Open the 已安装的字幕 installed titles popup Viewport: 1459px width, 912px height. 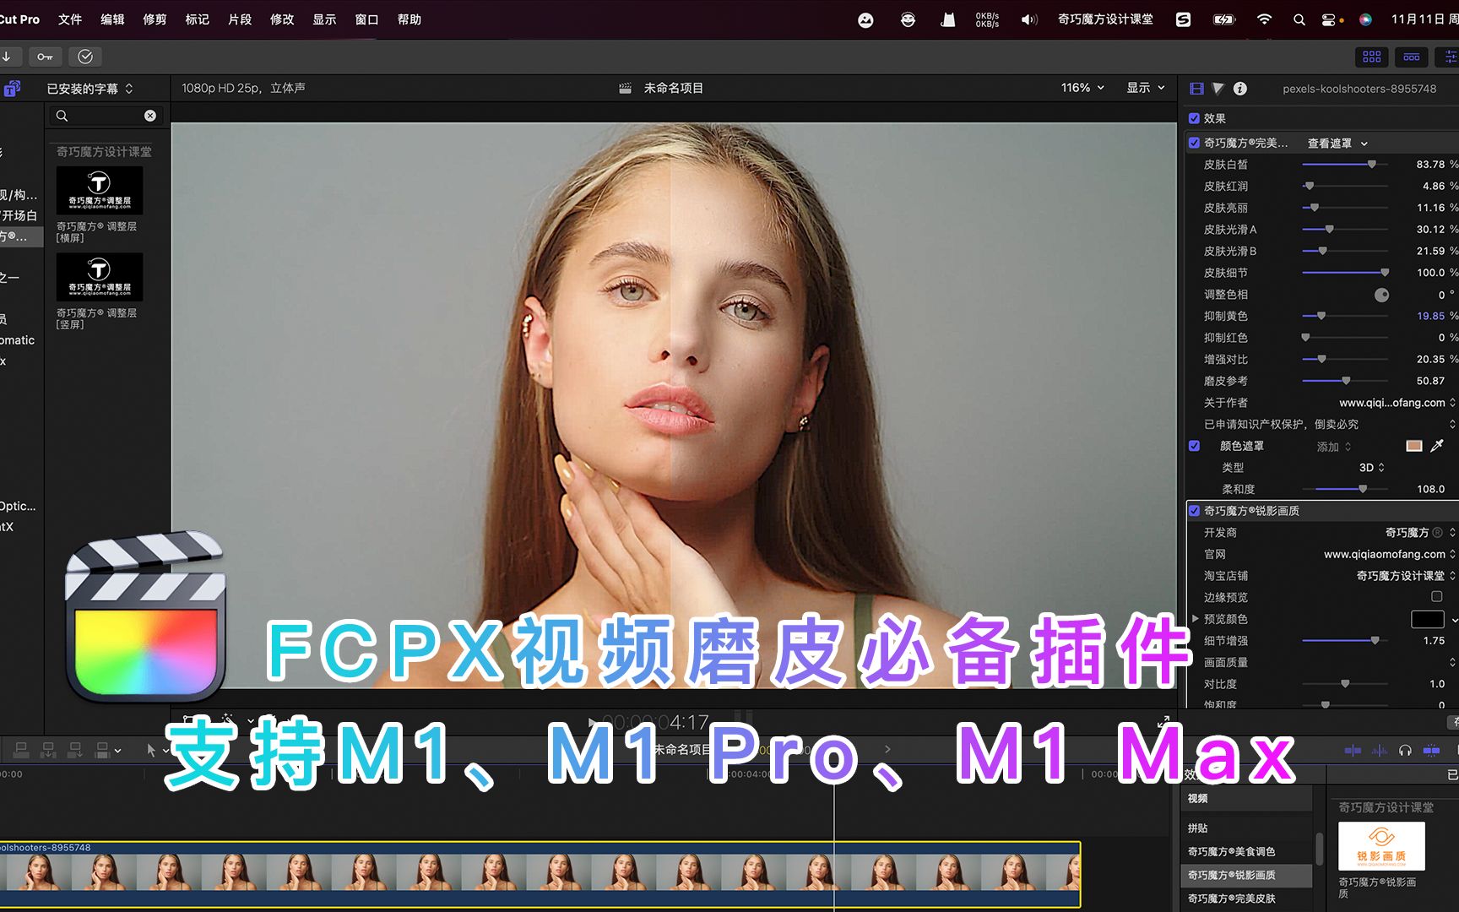pos(89,89)
